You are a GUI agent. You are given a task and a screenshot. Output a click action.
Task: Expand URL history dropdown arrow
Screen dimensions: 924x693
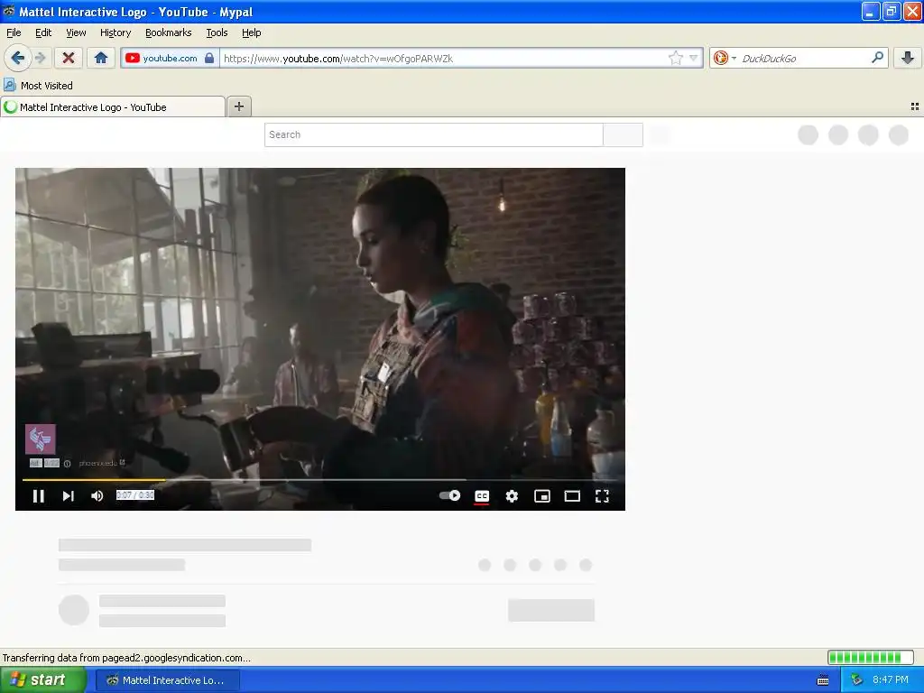pos(694,58)
